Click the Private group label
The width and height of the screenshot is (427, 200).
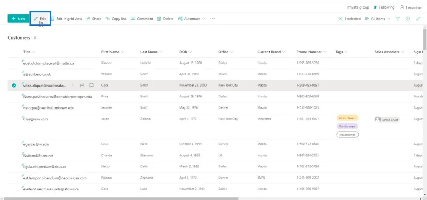[x=358, y=7]
